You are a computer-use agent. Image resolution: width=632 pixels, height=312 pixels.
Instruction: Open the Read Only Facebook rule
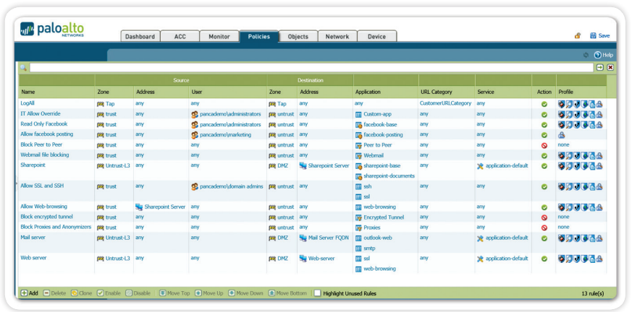click(44, 123)
